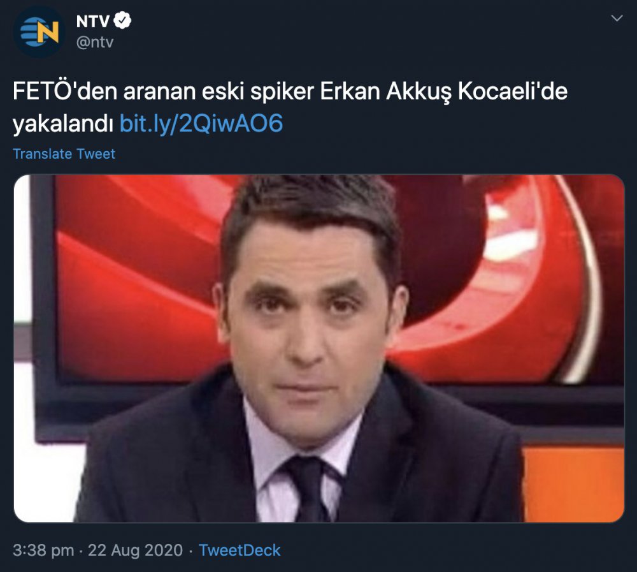Click Translate Tweet

pyautogui.click(x=64, y=154)
